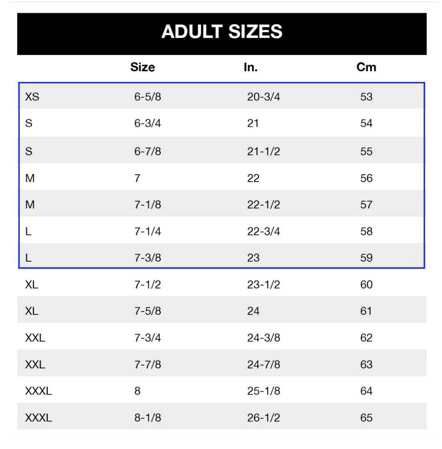Image resolution: width=442 pixels, height=449 pixels.
Task: Click the 7-7/8 XXL size value
Action: point(147,364)
